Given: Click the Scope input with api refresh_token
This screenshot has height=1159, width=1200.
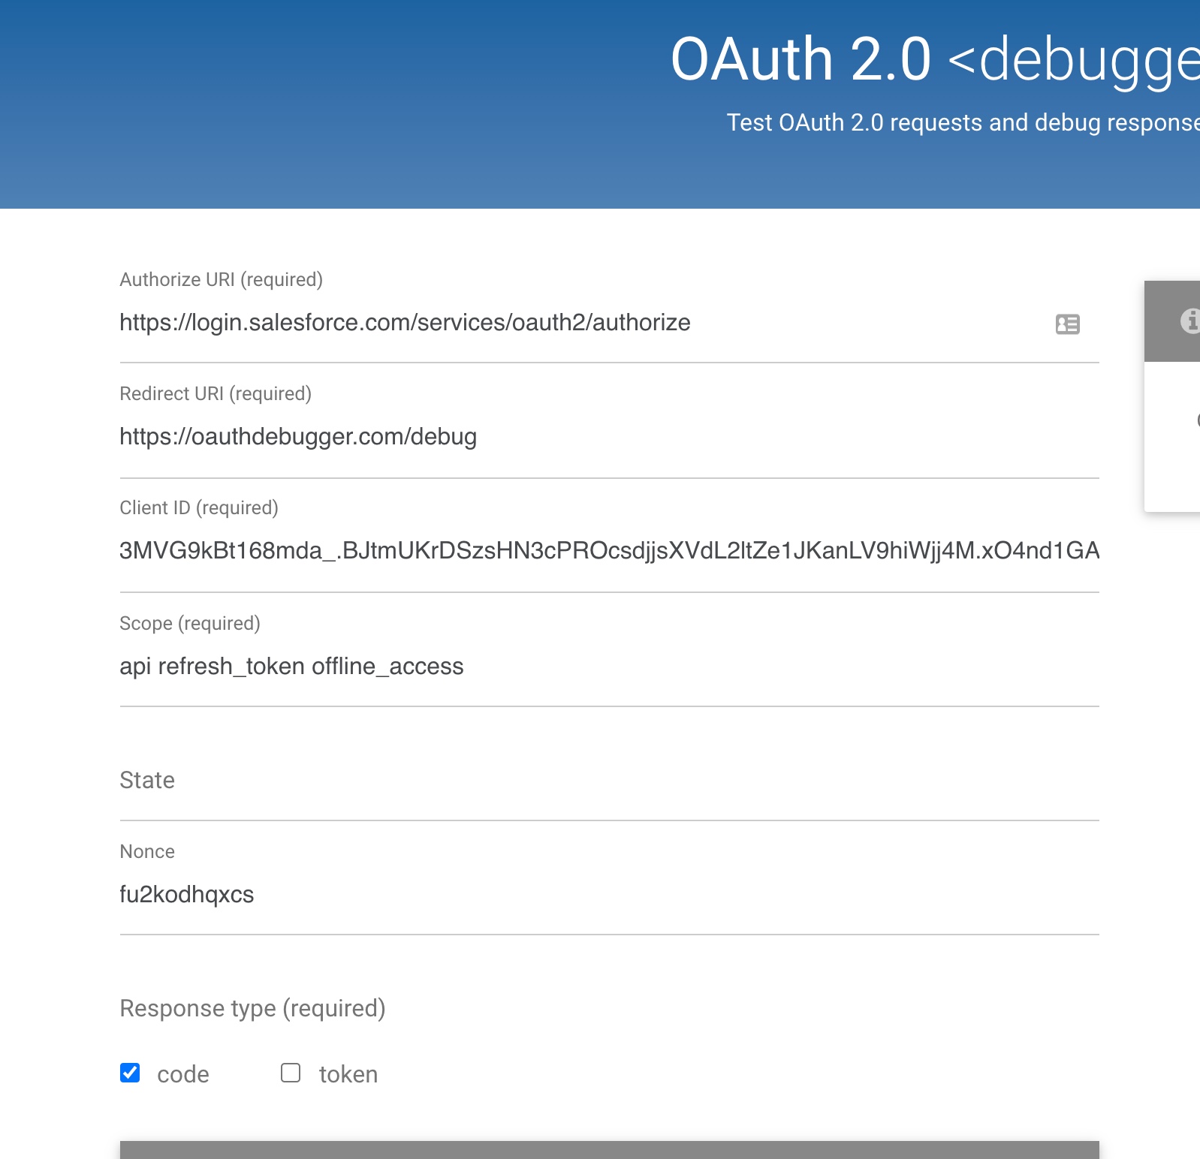Looking at the screenshot, I should [609, 667].
